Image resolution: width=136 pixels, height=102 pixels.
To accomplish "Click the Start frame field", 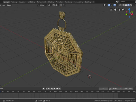I will [117, 89].
